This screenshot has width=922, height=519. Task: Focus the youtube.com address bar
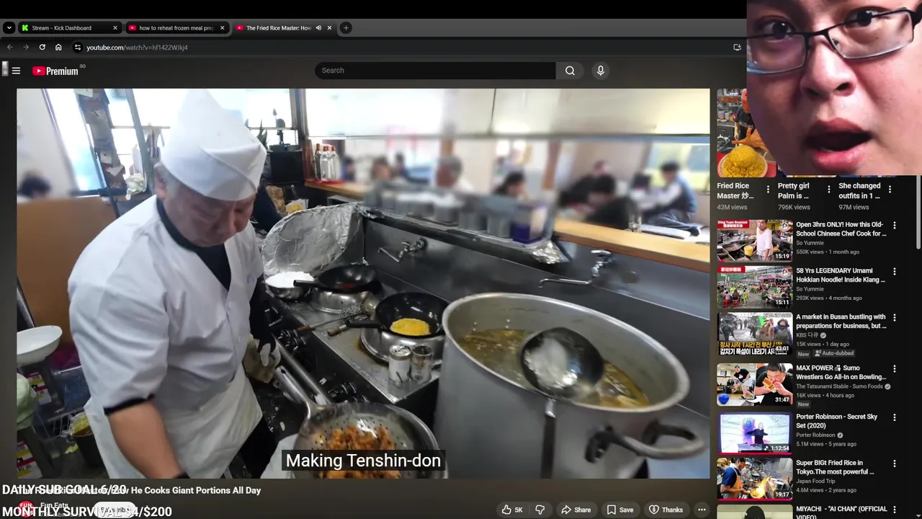[403, 48]
